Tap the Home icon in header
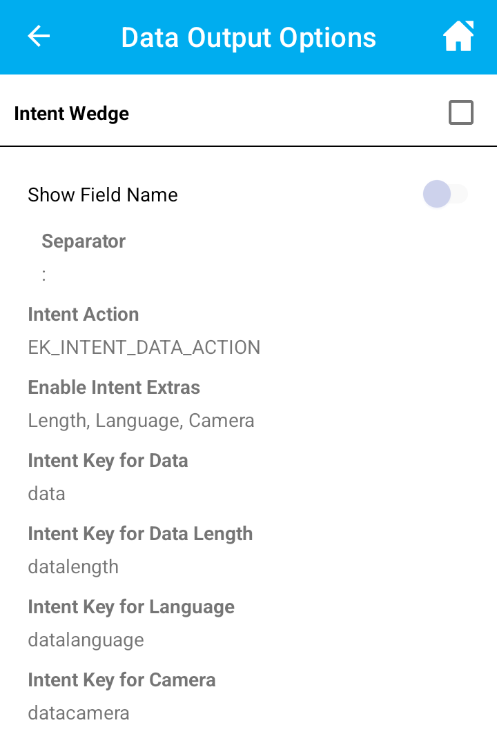 click(458, 37)
